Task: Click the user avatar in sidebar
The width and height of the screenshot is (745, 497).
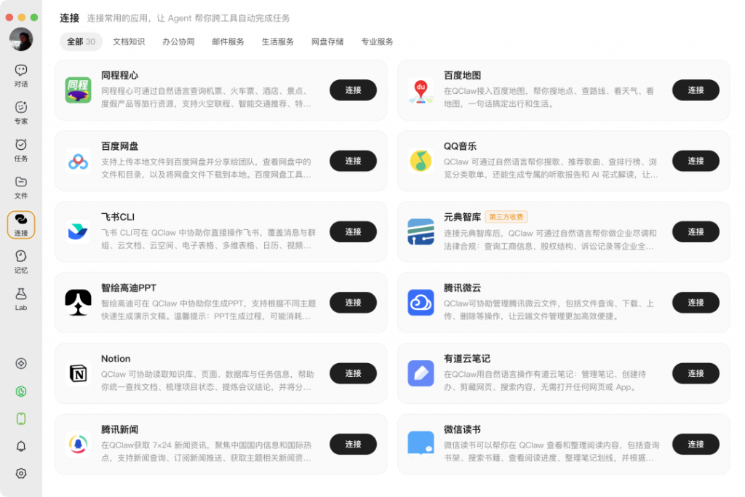Action: pyautogui.click(x=21, y=39)
